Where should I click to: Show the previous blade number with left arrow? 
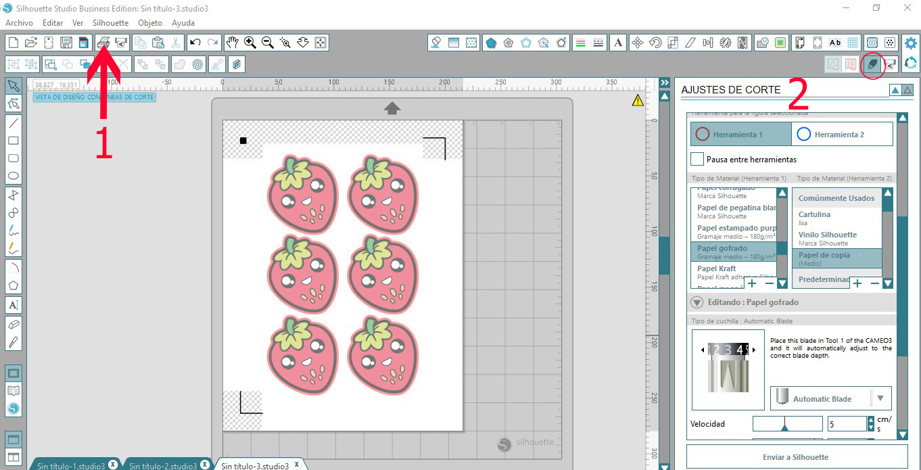tap(704, 350)
